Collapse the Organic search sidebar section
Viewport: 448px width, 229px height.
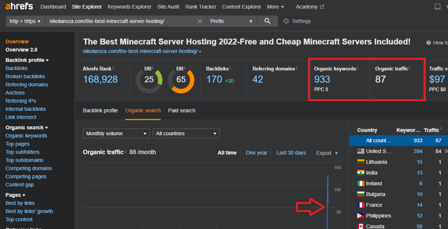click(x=27, y=128)
